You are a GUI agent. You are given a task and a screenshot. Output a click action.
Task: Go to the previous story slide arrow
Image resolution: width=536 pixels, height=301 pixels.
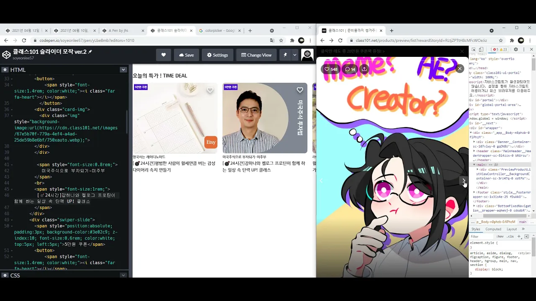pos(321,181)
